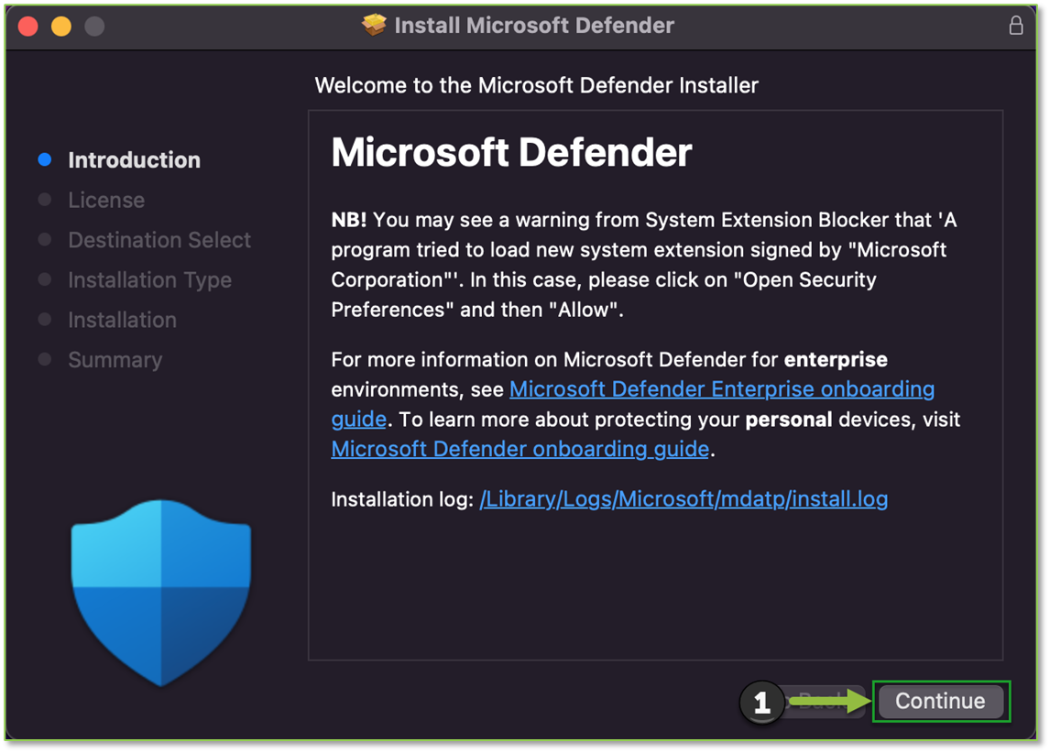Image resolution: width=1050 pixels, height=753 pixels.
Task: Select the Introduction step in the sidebar
Action: tap(134, 160)
